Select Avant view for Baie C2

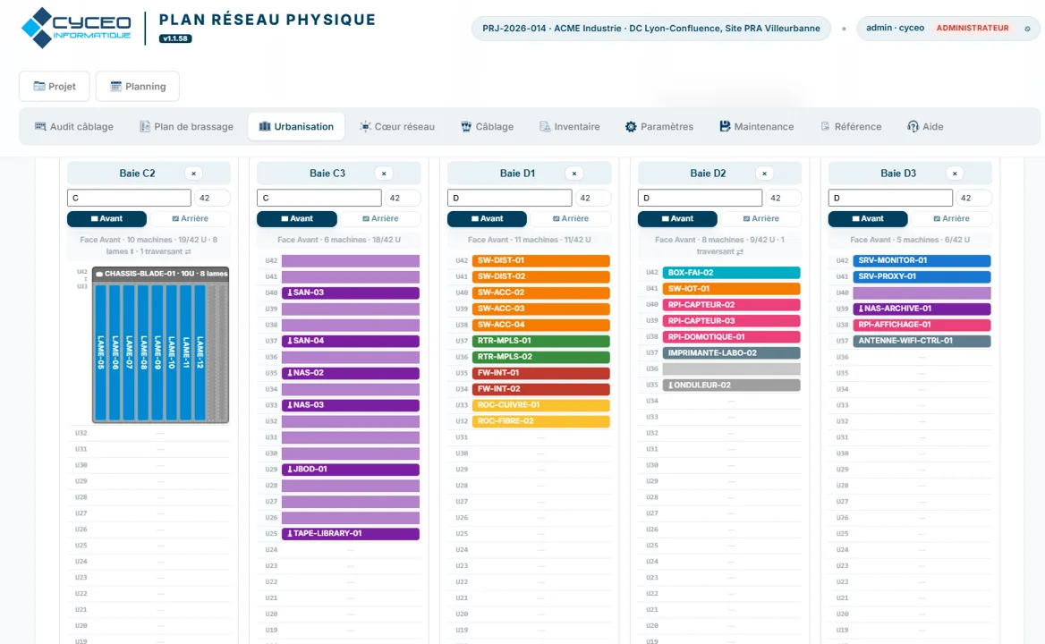click(106, 218)
